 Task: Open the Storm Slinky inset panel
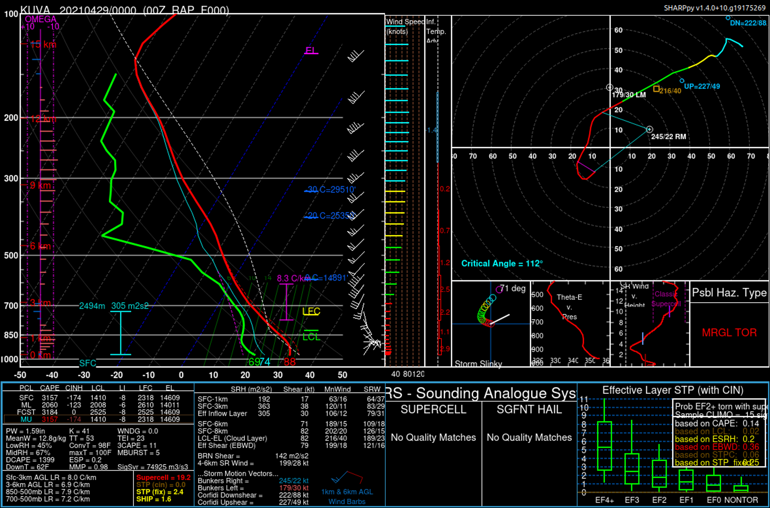(490, 324)
